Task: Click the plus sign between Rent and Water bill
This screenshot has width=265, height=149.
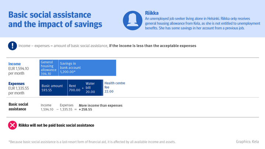Action: pos(83,88)
